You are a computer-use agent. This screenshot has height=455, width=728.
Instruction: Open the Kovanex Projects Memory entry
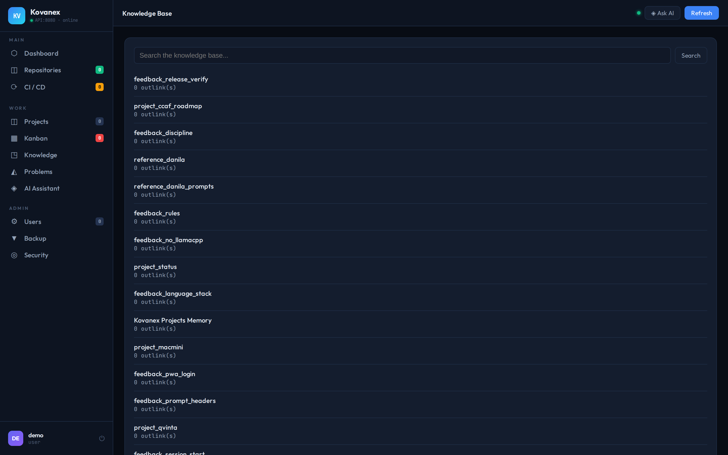[x=421, y=324]
